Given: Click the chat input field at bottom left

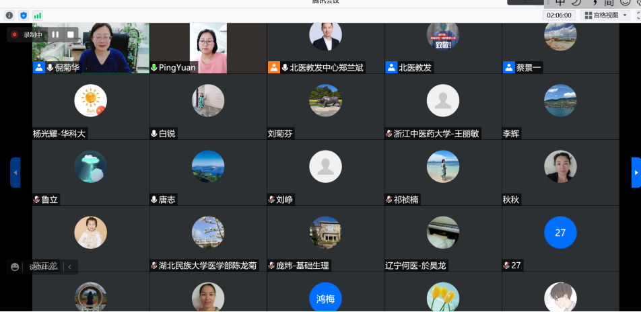Looking at the screenshot, I should coord(43,266).
